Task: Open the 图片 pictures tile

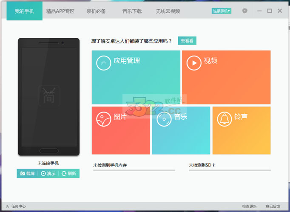Action: [121, 130]
